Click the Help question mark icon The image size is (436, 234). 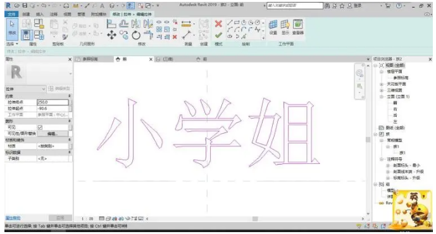pyautogui.click(x=399, y=6)
